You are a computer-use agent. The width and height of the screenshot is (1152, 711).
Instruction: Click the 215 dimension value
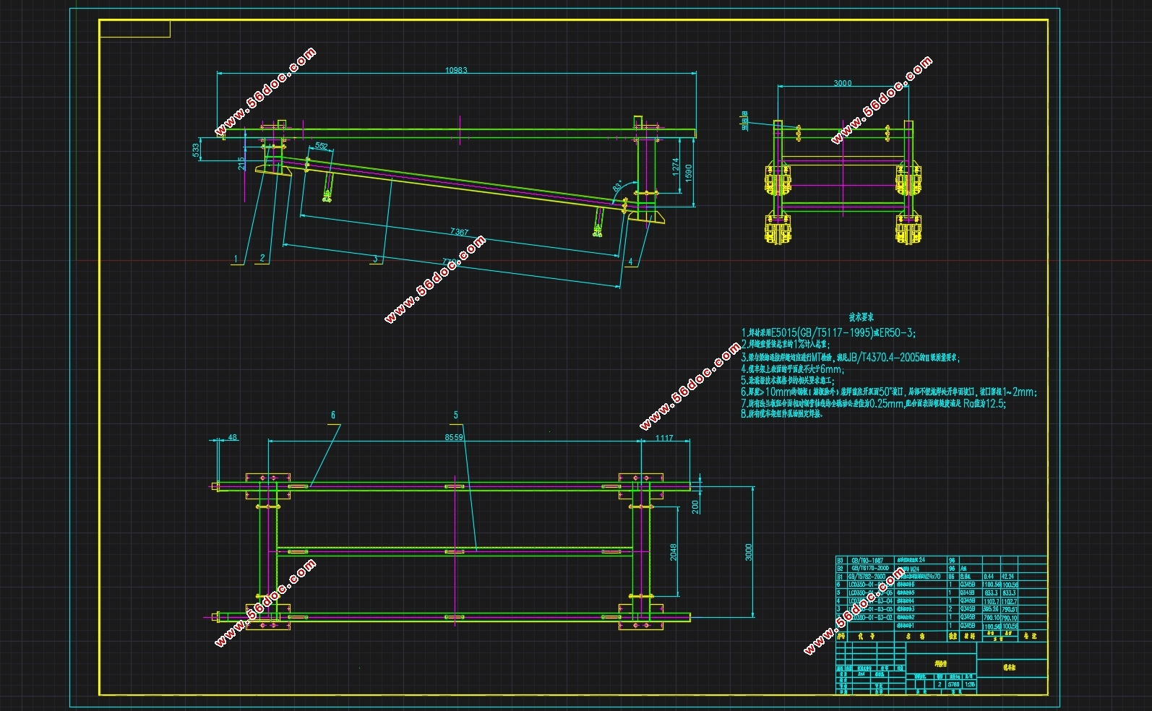[x=241, y=164]
